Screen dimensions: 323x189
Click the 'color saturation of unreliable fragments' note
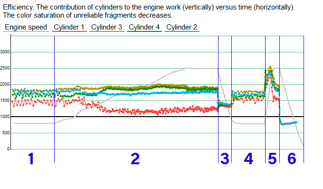[x=88, y=15]
